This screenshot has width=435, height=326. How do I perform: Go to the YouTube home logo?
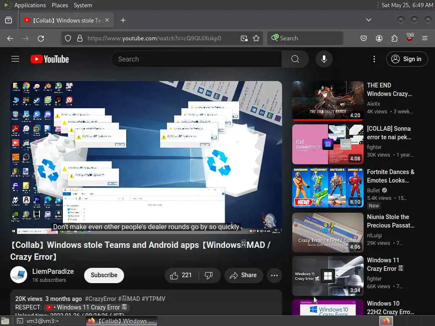tap(50, 59)
